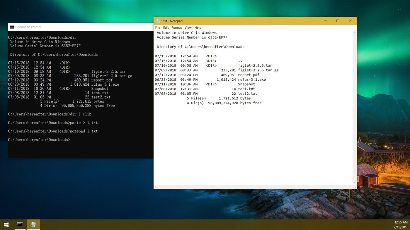Image resolution: width=410 pixels, height=230 pixels.
Task: Open the Format menu in Notepad
Action: click(x=176, y=27)
